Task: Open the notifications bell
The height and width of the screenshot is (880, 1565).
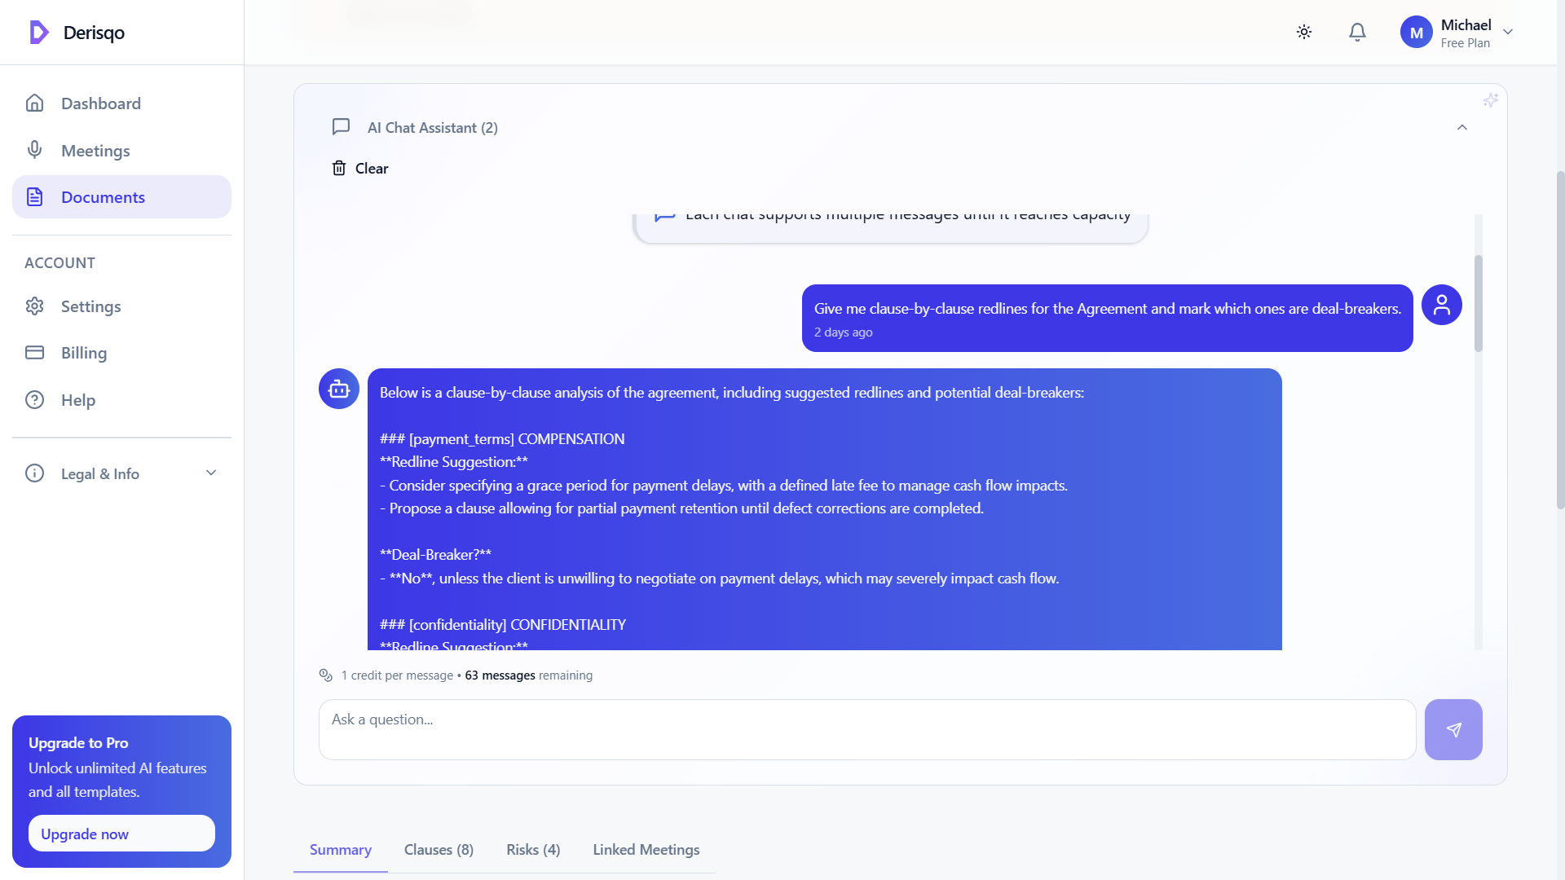Action: pos(1357,32)
